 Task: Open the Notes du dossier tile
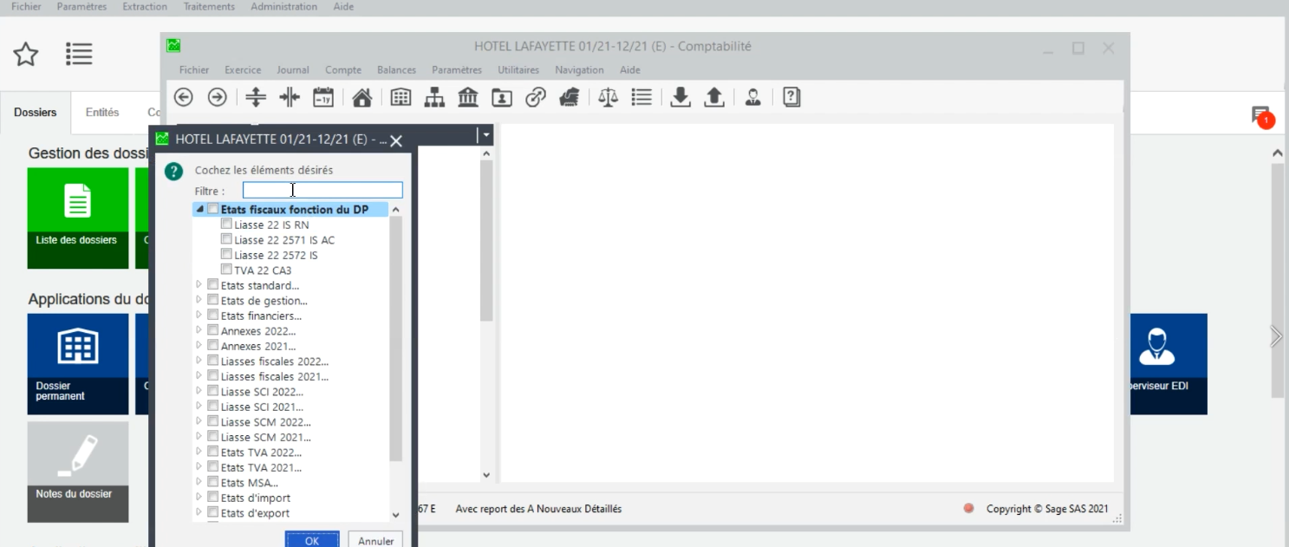(78, 472)
